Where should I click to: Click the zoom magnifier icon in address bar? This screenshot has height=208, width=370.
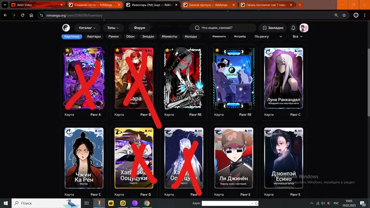pos(336,15)
